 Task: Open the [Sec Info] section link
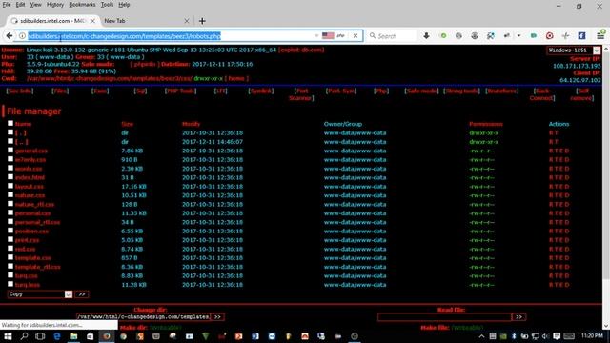coord(20,91)
